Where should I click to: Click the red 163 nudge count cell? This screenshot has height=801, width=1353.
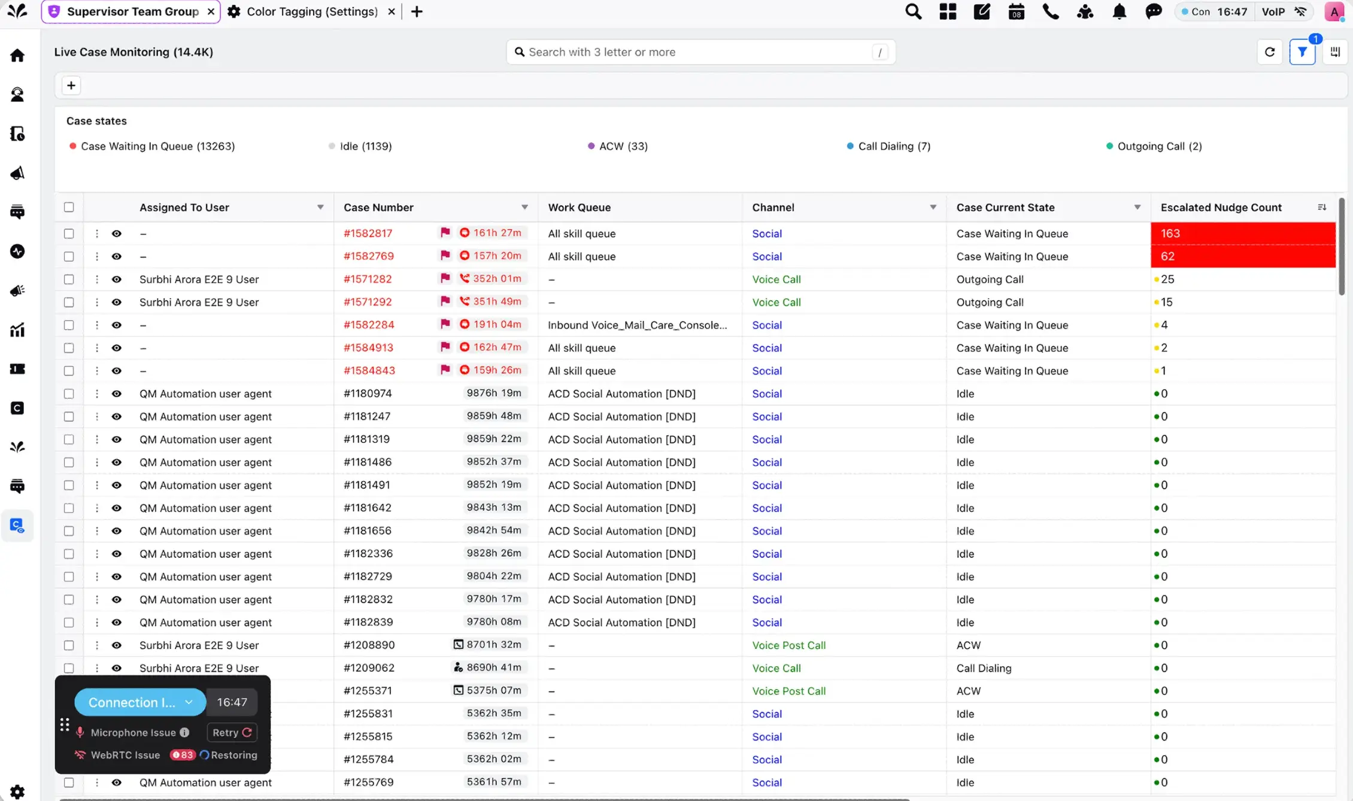1242,233
